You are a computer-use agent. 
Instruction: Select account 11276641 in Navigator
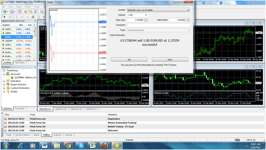pos(23,77)
